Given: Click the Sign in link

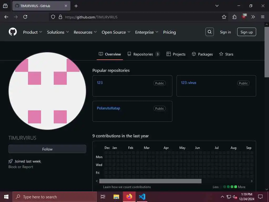Looking at the screenshot, I should coord(225,32).
